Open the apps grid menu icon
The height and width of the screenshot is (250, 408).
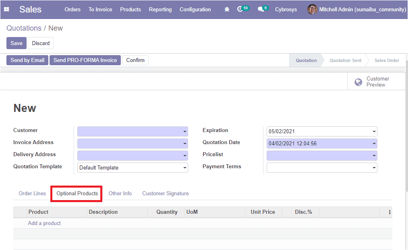[6, 9]
